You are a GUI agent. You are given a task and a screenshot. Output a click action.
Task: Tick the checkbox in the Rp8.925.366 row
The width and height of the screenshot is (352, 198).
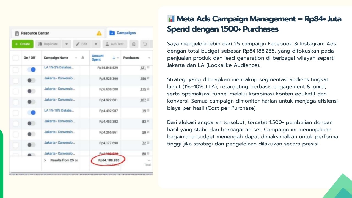(16, 81)
